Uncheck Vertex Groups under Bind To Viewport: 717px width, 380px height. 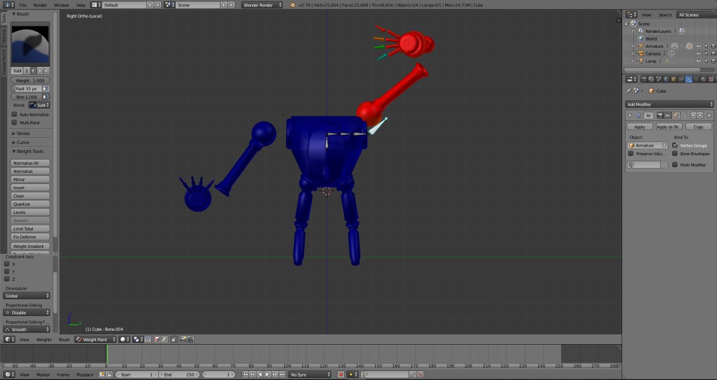click(x=675, y=145)
